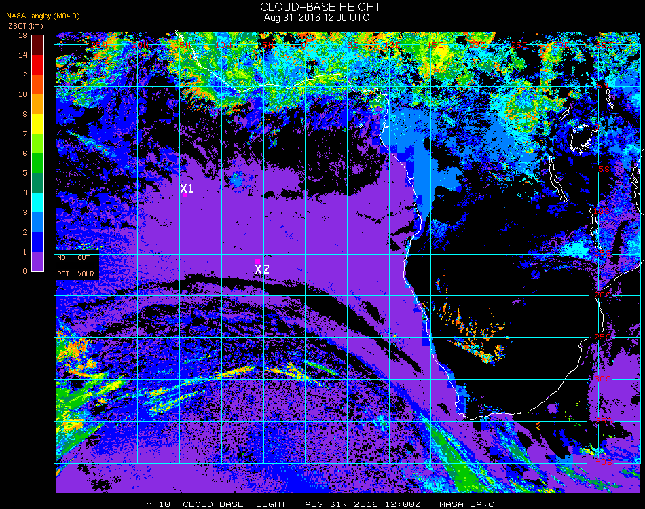Click the cyan 3–4 km legend color
Image resolution: width=645 pixels, height=509 pixels.
pyautogui.click(x=37, y=203)
